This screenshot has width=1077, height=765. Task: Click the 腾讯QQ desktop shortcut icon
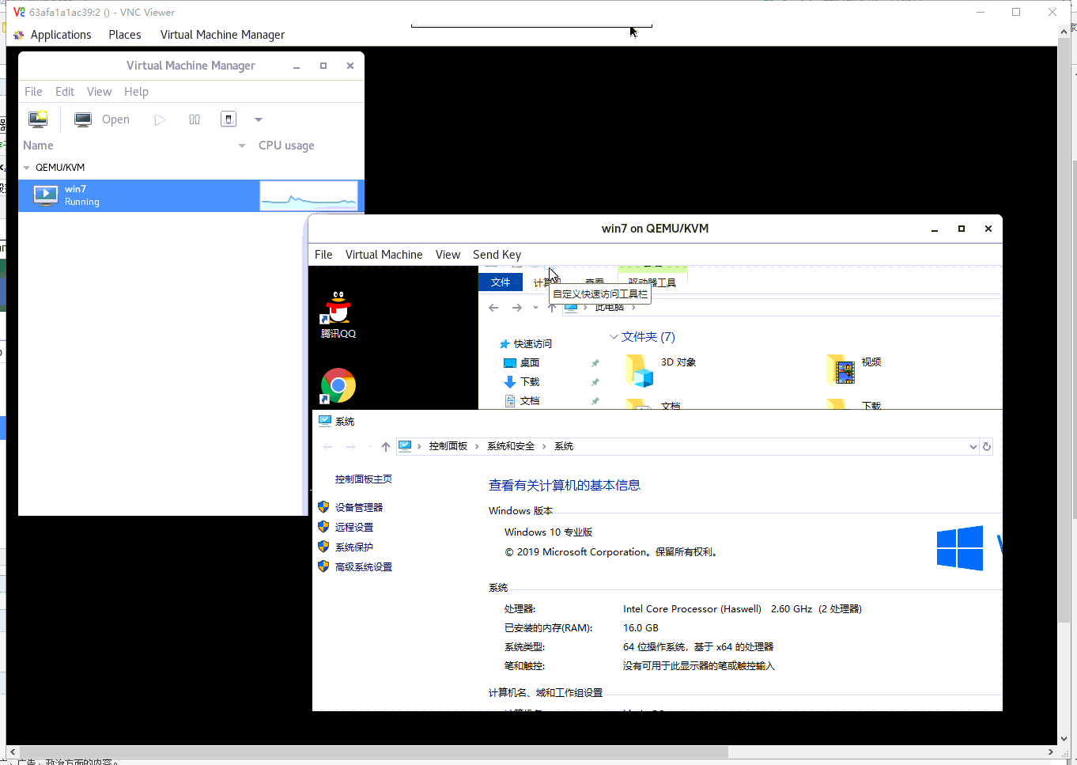click(x=338, y=314)
